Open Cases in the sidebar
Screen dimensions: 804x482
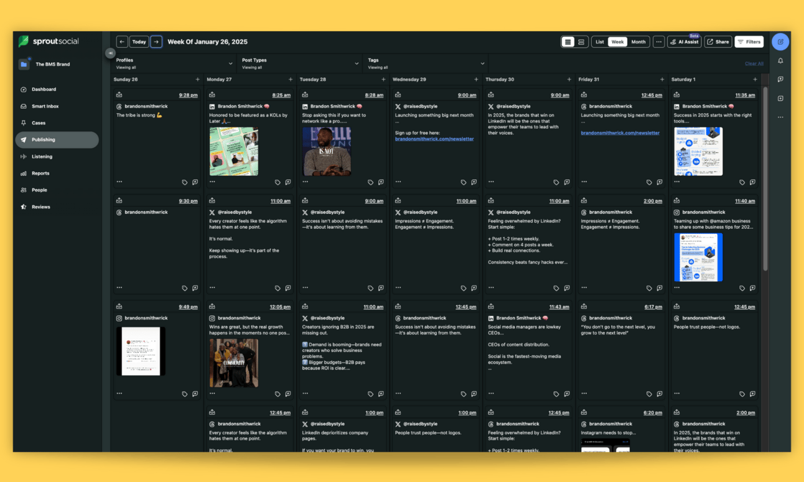(x=57, y=123)
